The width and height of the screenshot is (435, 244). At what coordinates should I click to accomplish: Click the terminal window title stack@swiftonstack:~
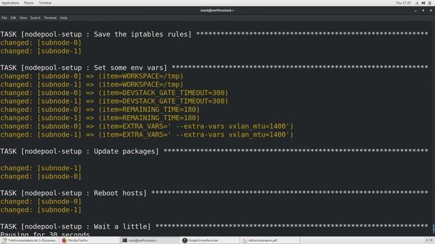coord(217,11)
